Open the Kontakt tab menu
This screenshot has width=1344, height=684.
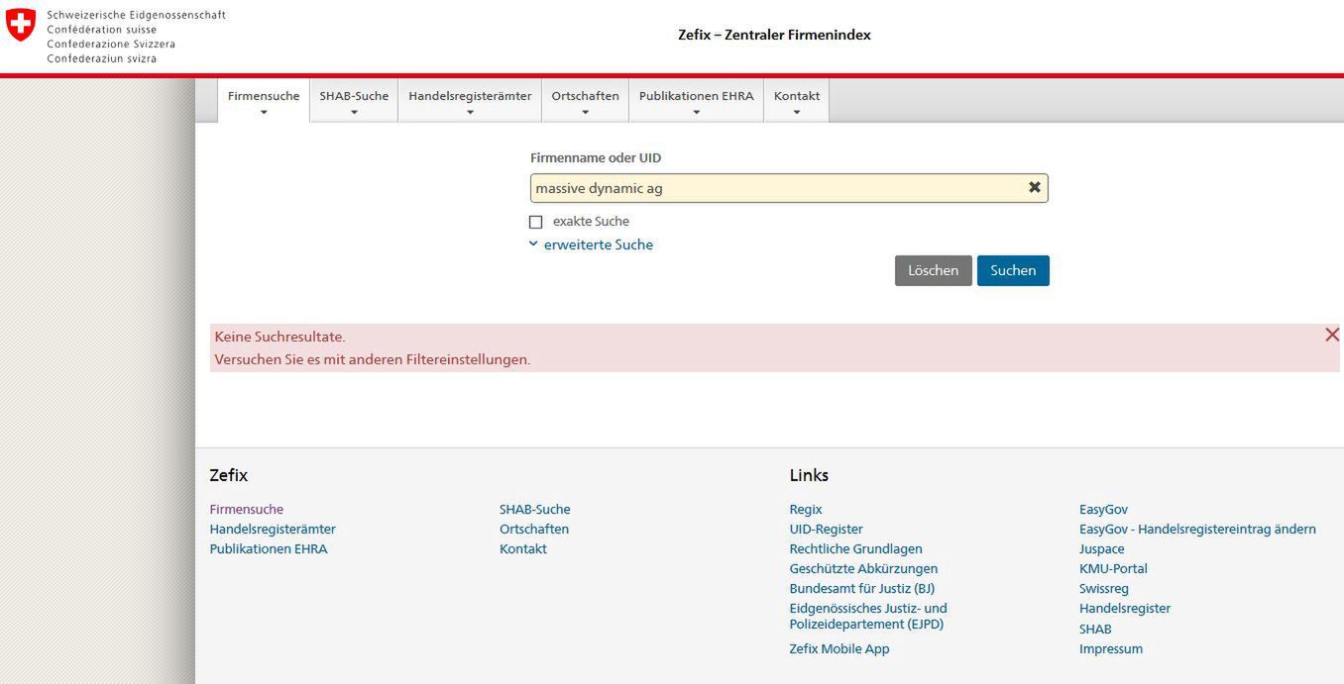pos(796,101)
